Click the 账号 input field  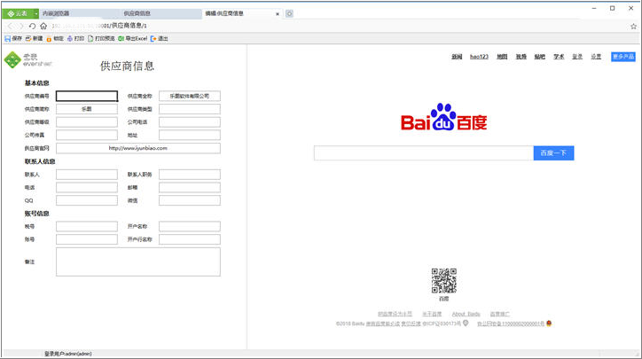[87, 239]
